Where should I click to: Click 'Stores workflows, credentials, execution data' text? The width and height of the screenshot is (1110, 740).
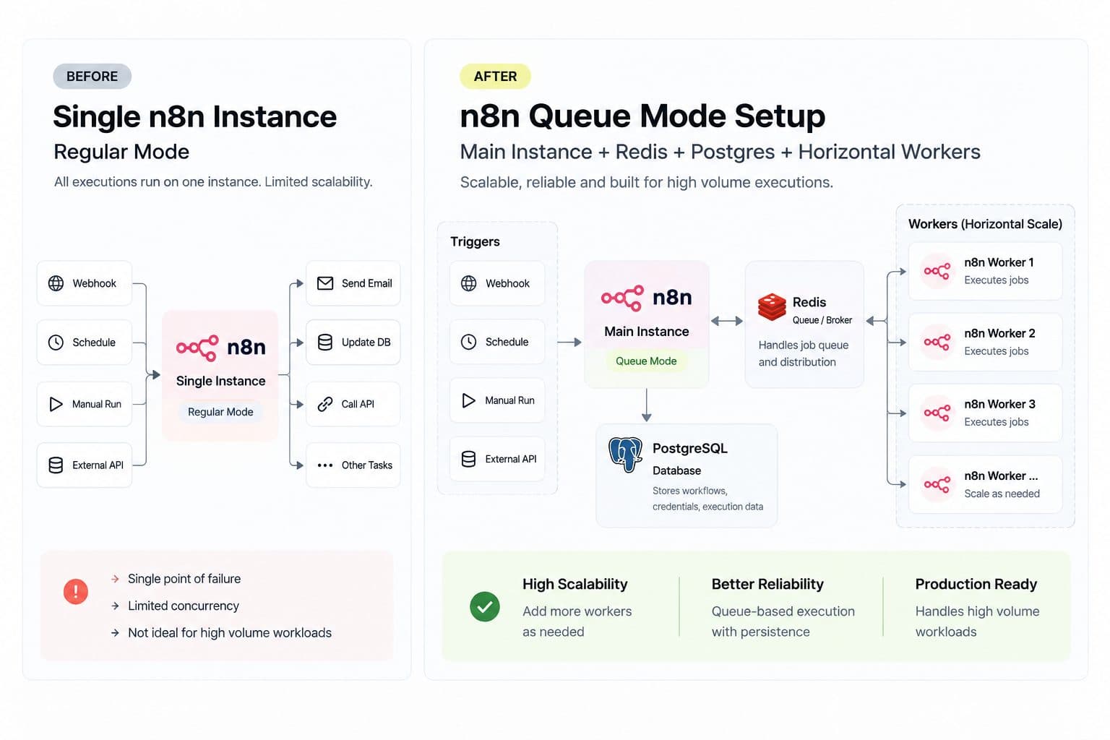click(x=707, y=499)
